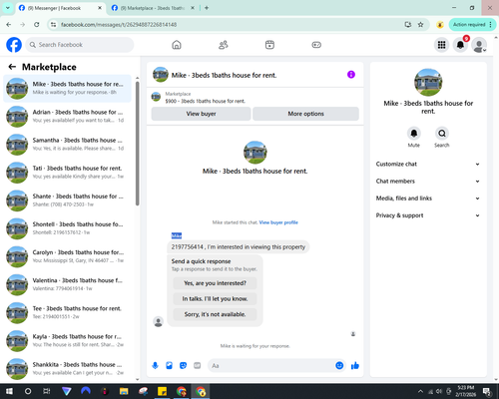Open the Facebook menu grid icon
The width and height of the screenshot is (499, 399).
coord(441,45)
